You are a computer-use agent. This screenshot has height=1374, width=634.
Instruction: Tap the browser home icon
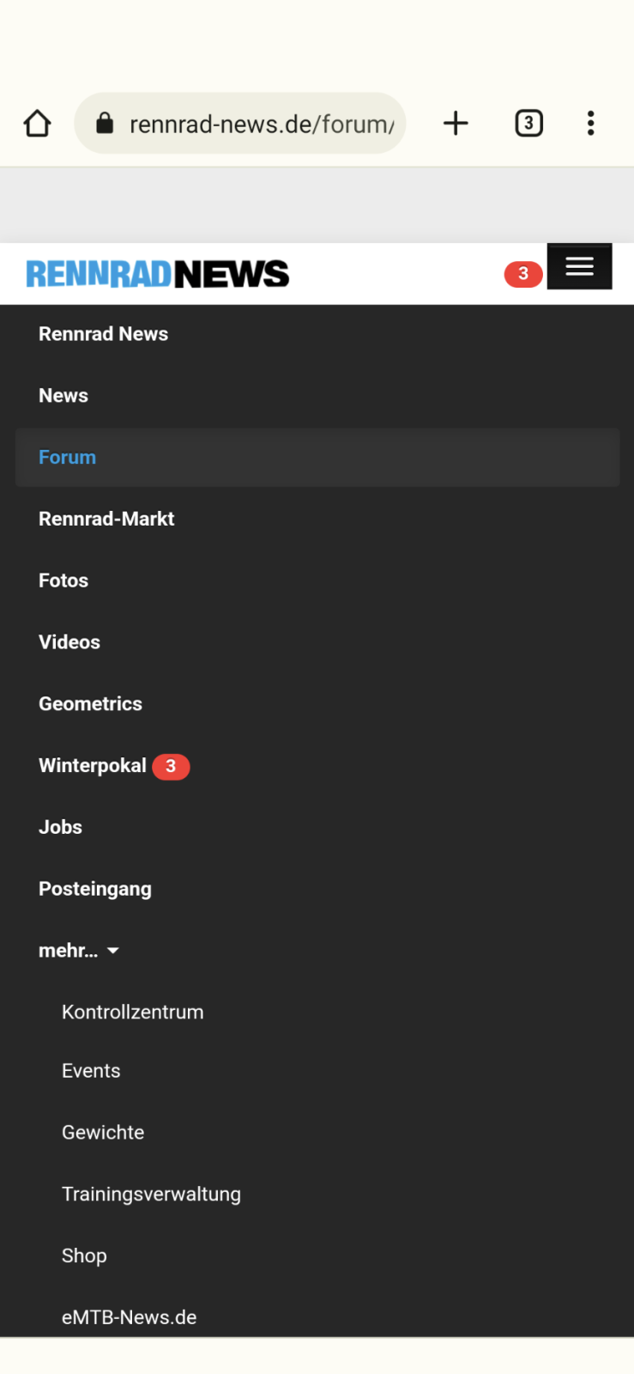click(37, 124)
